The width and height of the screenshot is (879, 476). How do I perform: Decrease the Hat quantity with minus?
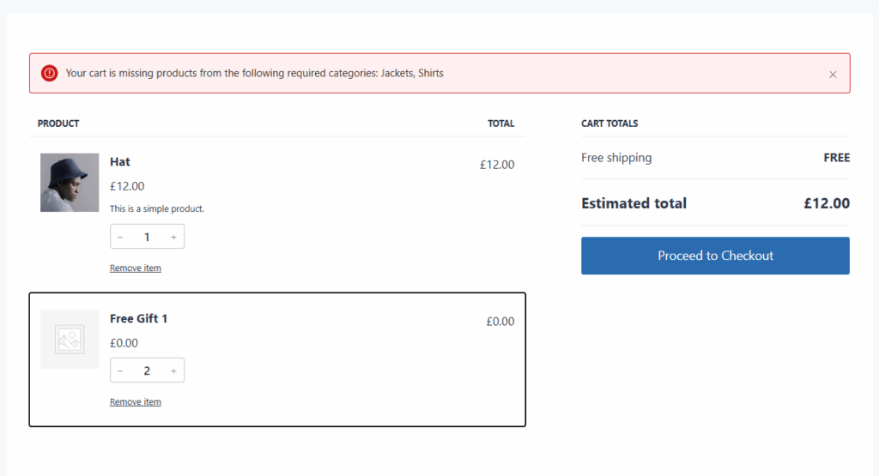[120, 237]
